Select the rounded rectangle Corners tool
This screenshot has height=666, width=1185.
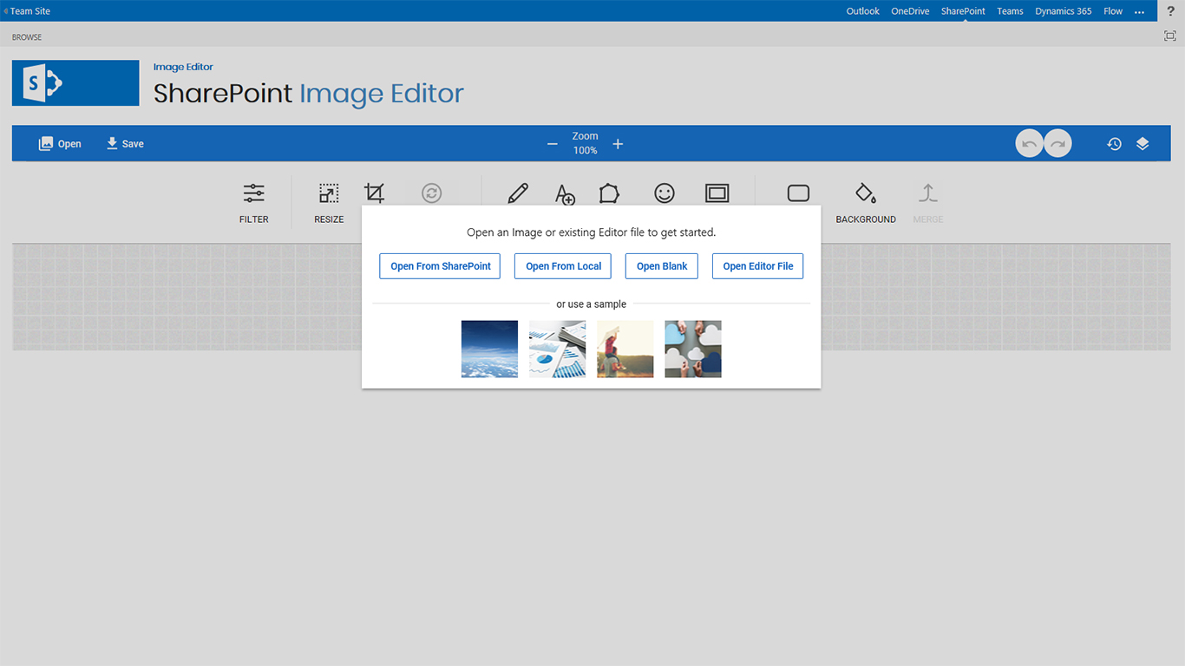pyautogui.click(x=798, y=193)
